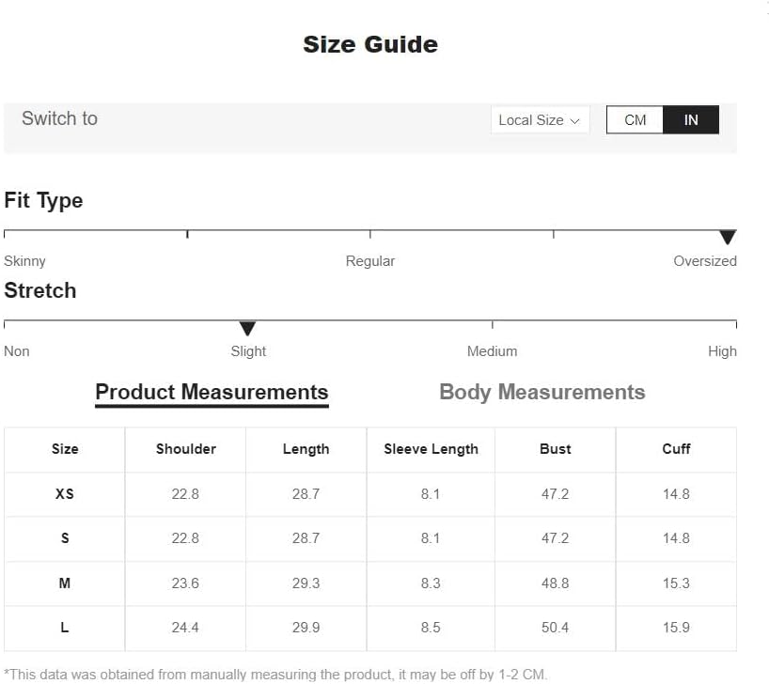Open the Local Size dropdown

(540, 120)
